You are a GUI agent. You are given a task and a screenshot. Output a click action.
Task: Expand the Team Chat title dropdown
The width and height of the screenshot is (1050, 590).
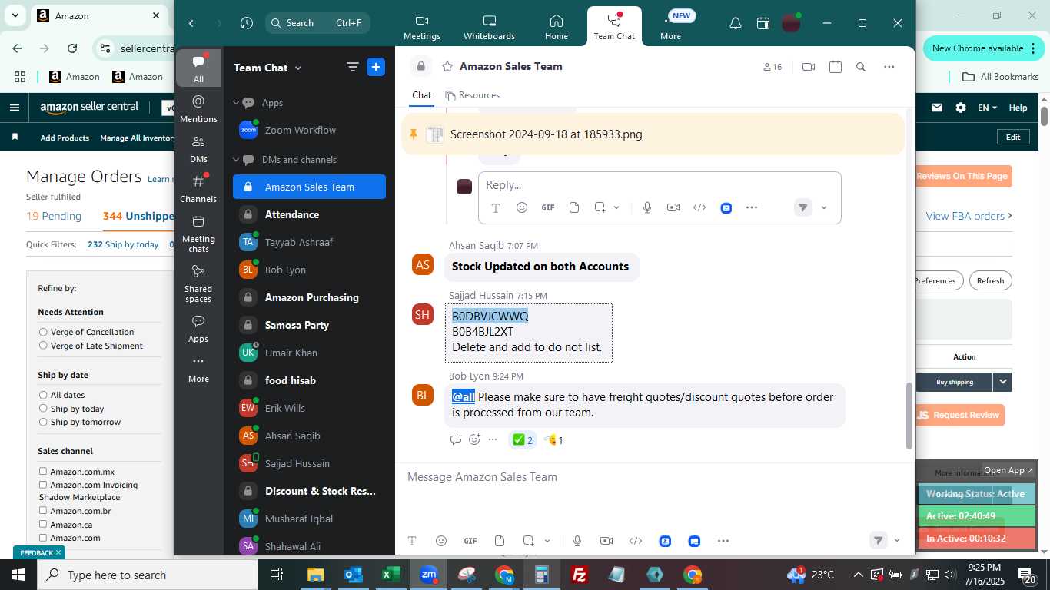298,68
